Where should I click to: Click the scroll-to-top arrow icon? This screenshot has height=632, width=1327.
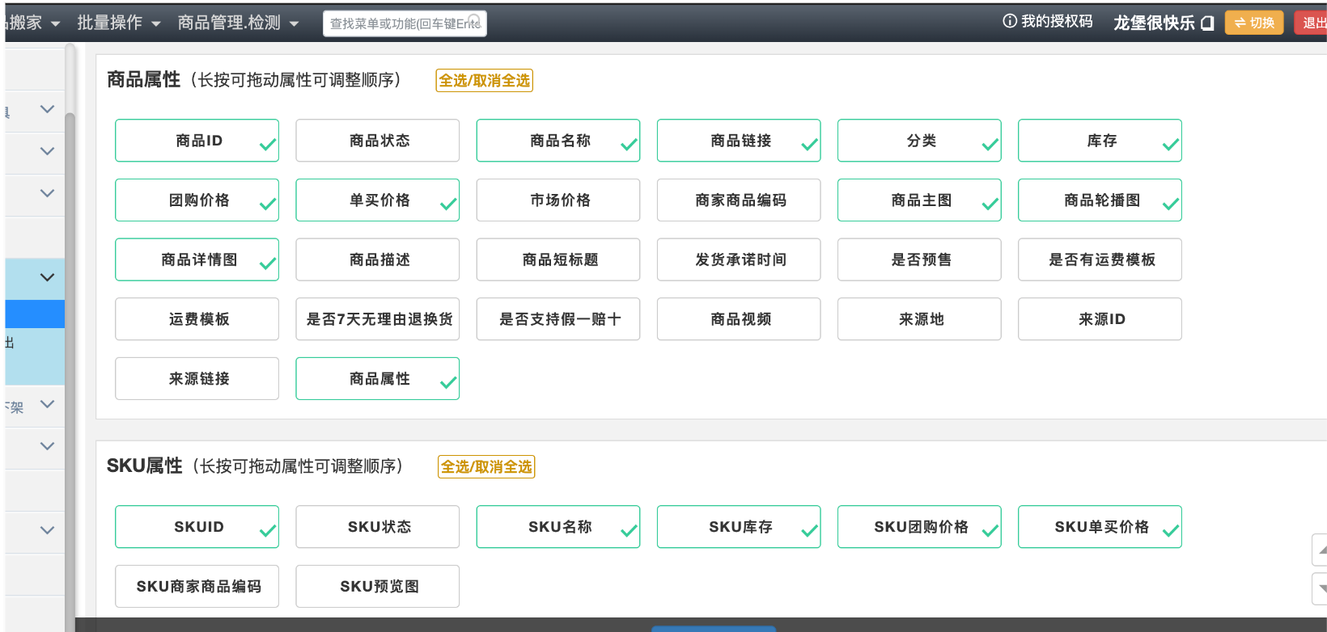click(1321, 550)
